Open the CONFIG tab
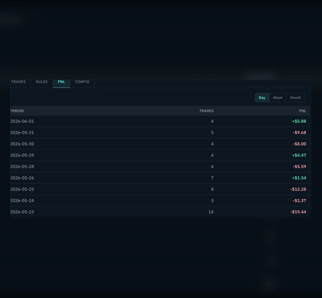This screenshot has width=322, height=298. tap(82, 83)
